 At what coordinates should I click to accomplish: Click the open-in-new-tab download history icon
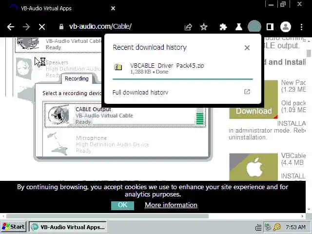point(247,92)
